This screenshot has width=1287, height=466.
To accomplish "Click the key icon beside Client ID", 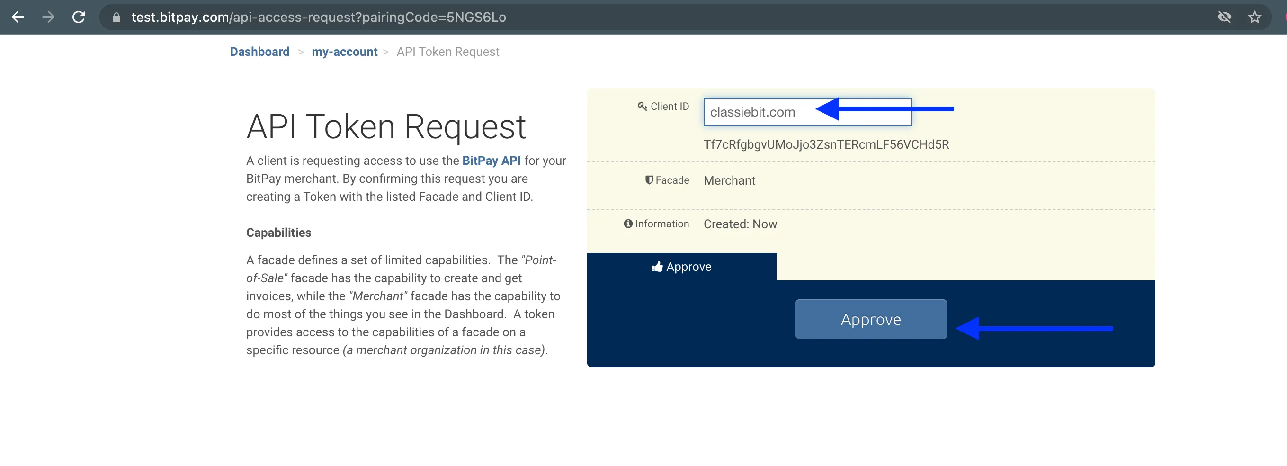I will tap(642, 106).
